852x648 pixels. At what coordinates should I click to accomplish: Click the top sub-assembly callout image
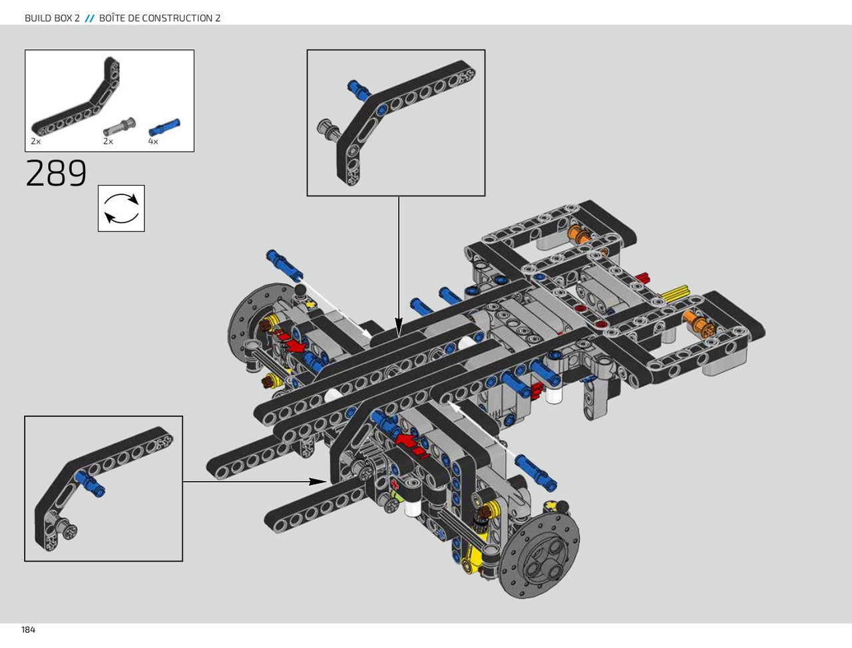point(396,123)
